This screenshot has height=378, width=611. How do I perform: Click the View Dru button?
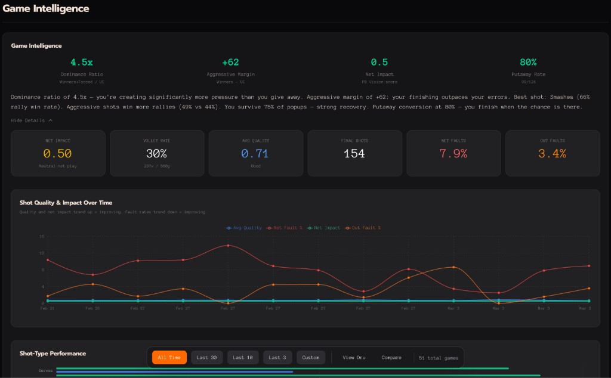(354, 357)
